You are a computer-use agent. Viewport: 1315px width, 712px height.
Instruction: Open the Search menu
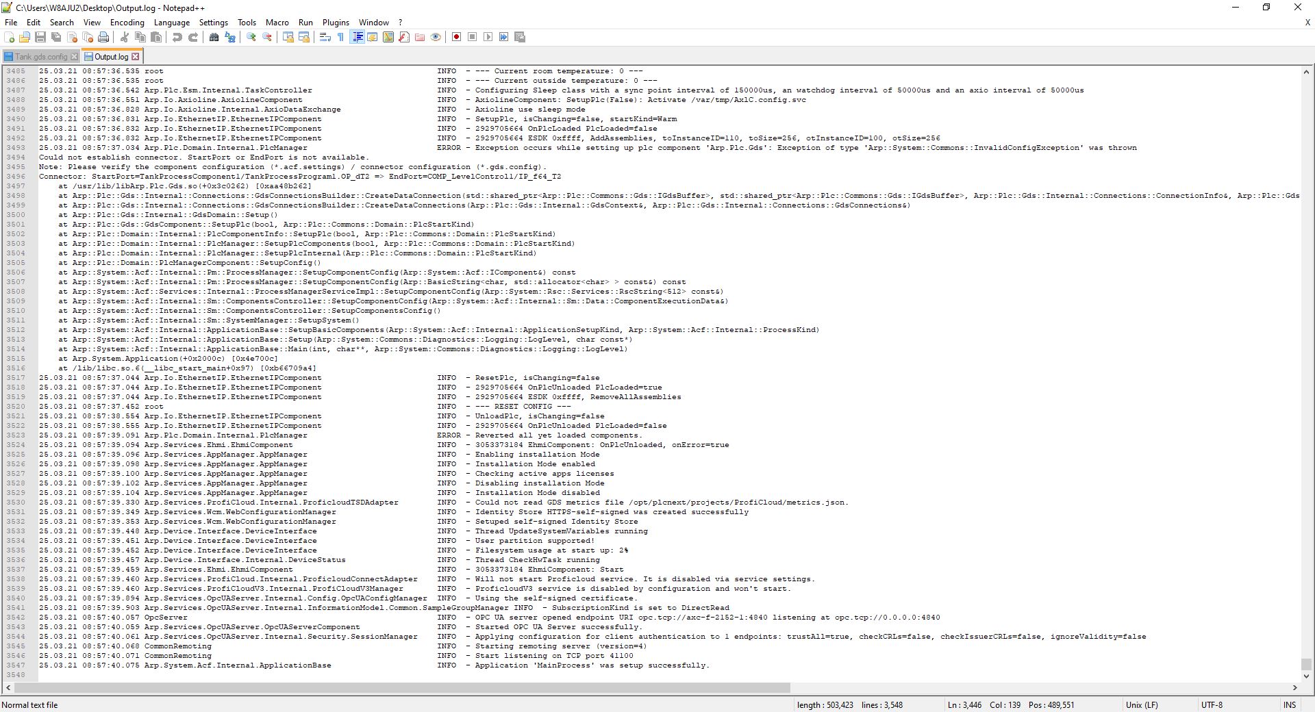pos(62,23)
